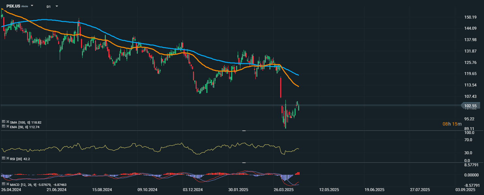Remove the EMA indicator with its X
The image size is (484, 195).
tap(8, 126)
